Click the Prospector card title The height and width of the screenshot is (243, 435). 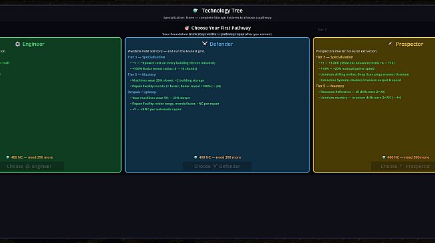click(409, 44)
